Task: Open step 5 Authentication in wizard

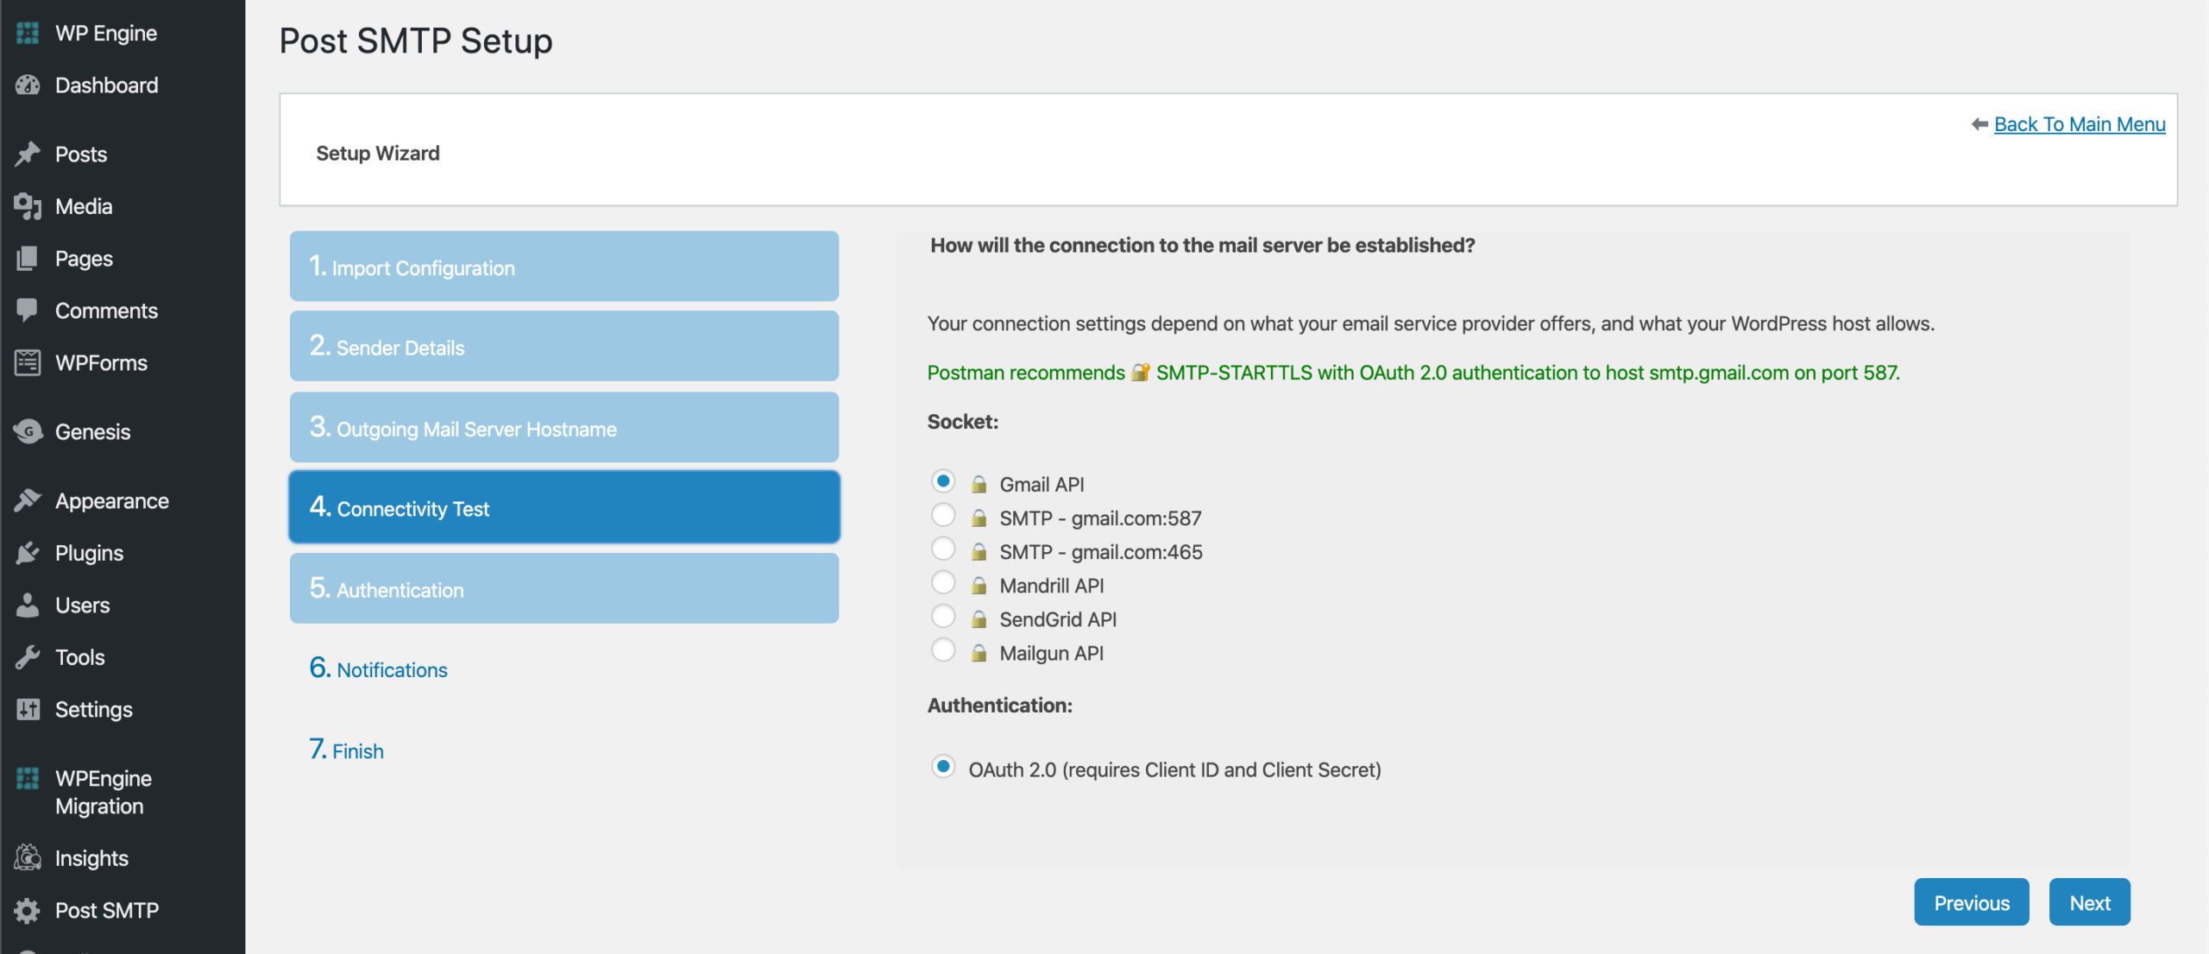Action: (x=563, y=589)
